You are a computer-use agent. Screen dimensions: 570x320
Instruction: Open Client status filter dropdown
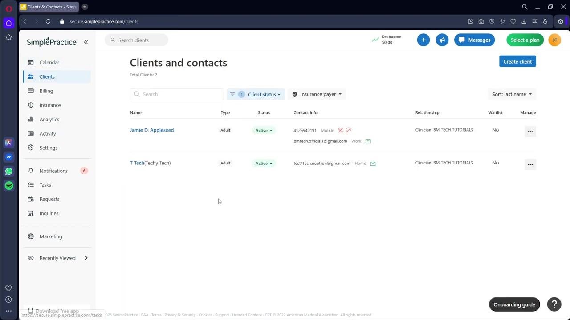pyautogui.click(x=256, y=94)
